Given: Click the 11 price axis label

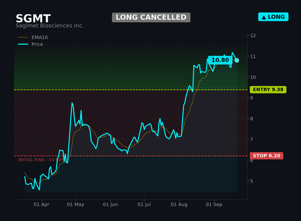Looking at the screenshot, I should pos(253,57).
